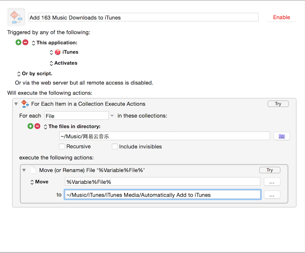Open the Move operation type popup
Image resolution: width=305 pixels, height=253 pixels.
click(32, 182)
